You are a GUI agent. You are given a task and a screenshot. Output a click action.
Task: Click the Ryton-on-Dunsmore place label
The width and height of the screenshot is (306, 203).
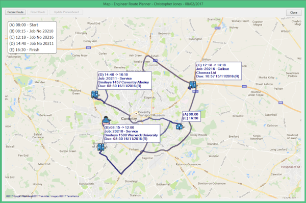188,164
